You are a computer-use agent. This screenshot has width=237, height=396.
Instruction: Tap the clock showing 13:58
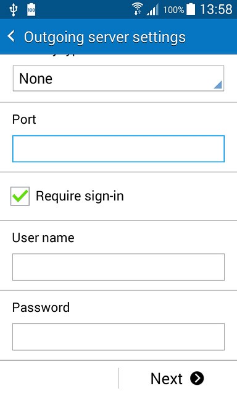[x=216, y=10]
